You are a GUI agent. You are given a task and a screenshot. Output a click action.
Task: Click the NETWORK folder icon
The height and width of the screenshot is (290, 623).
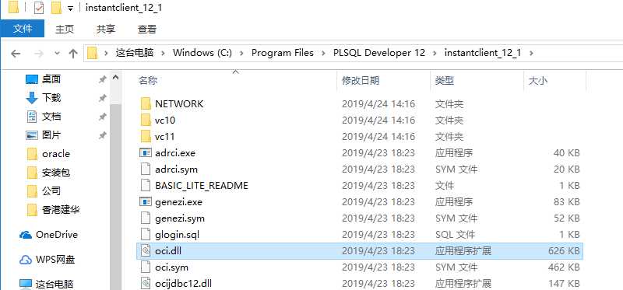[x=146, y=104]
